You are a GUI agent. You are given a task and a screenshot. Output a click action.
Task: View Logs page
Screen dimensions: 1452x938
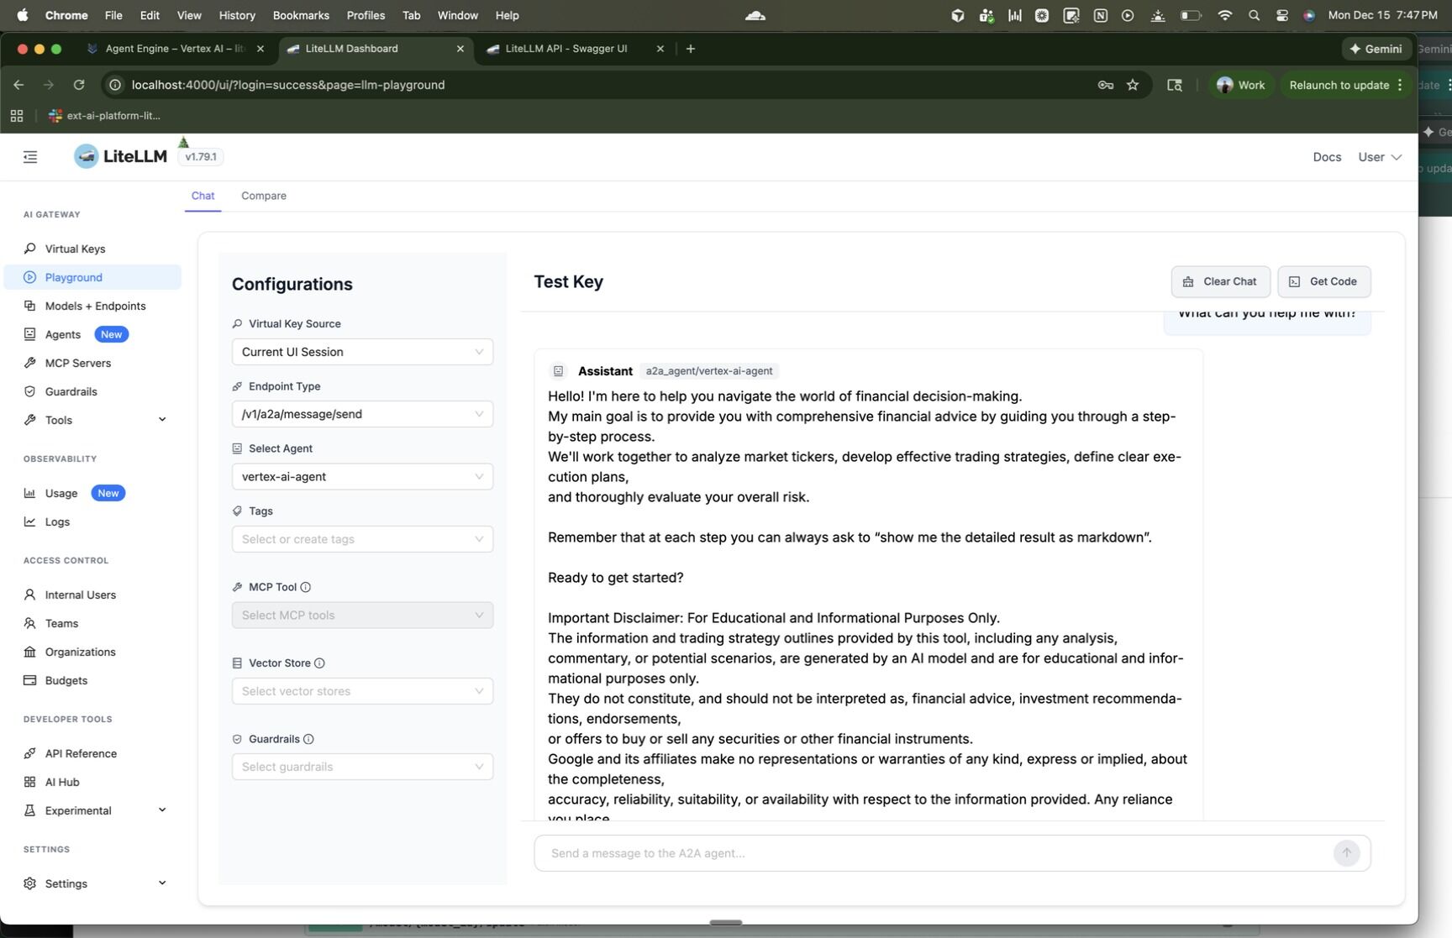click(x=57, y=521)
